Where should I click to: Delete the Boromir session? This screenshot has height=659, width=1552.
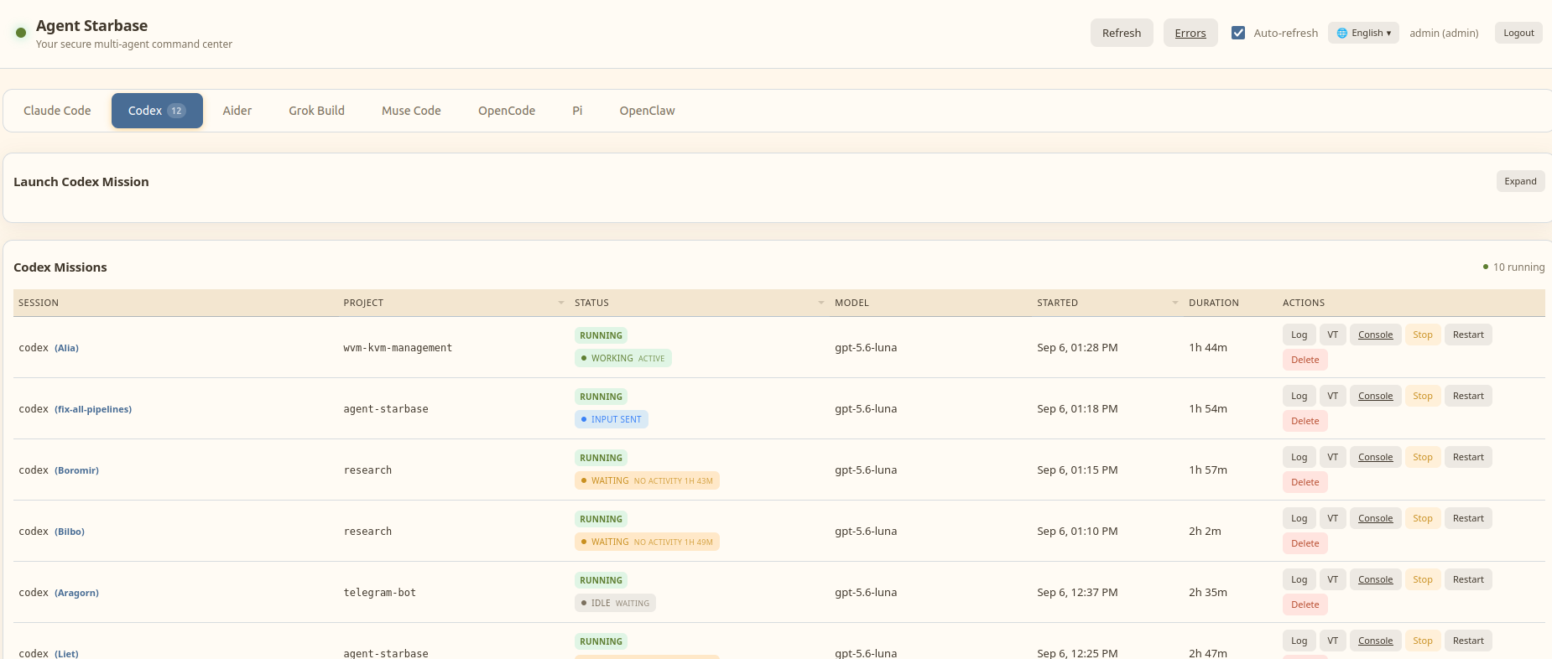[x=1305, y=482]
